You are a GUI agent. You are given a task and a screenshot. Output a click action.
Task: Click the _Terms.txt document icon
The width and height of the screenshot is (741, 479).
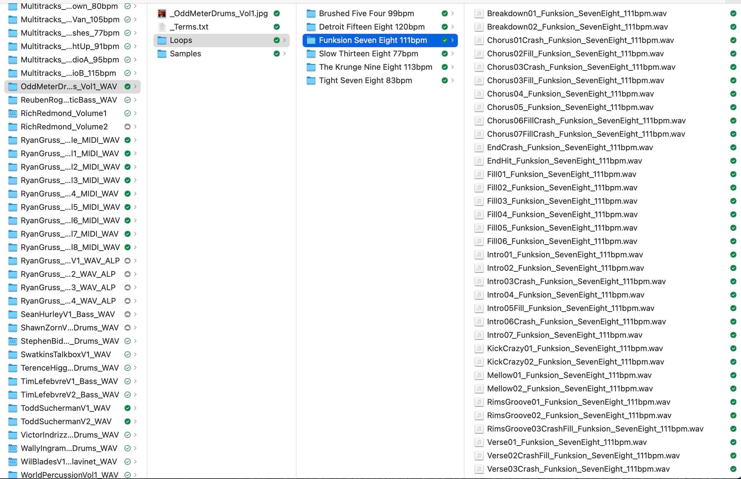pos(162,27)
